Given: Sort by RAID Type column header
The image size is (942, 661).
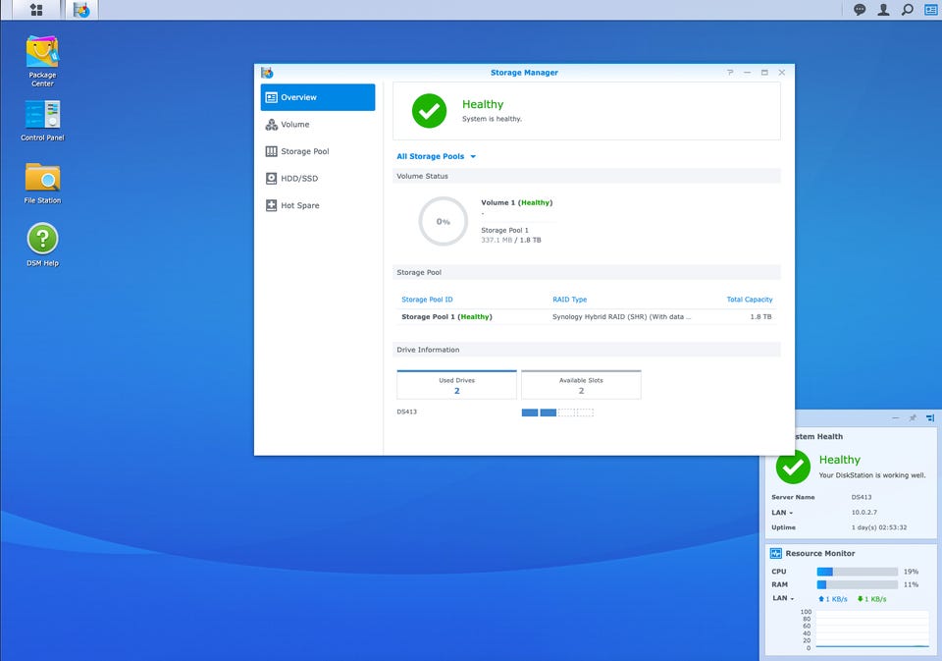Looking at the screenshot, I should tap(569, 300).
